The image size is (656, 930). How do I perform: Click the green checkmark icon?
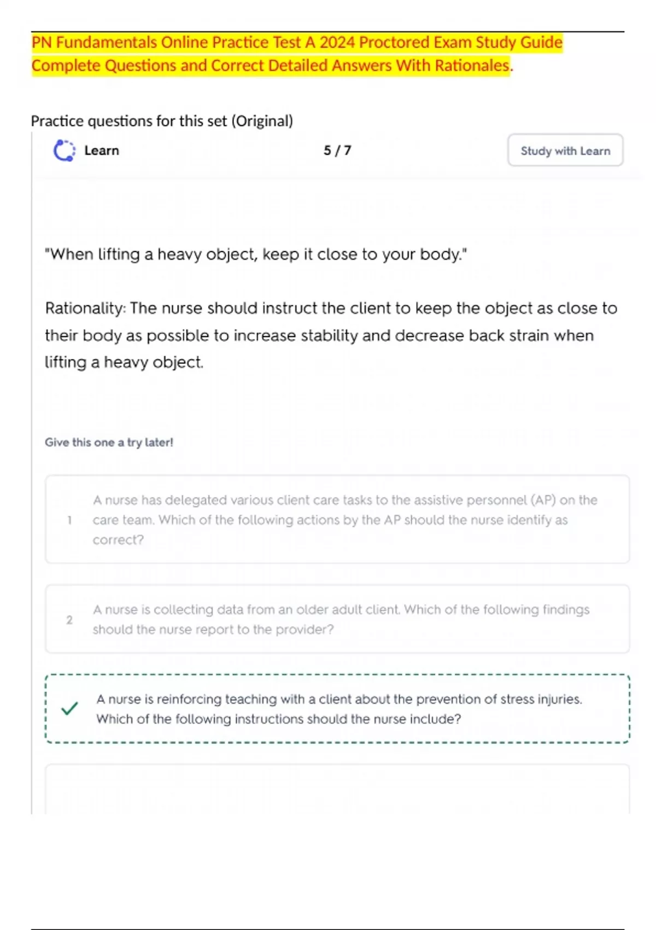tap(69, 708)
